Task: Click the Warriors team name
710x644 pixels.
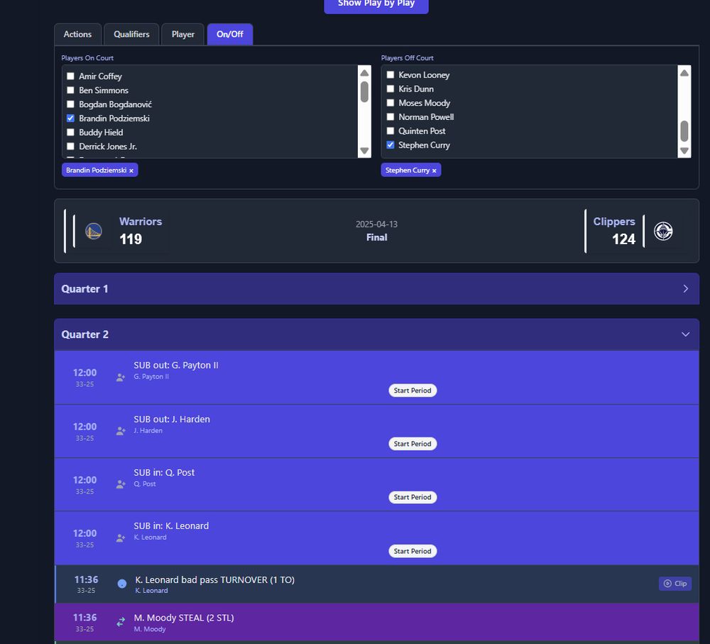Action: (141, 222)
